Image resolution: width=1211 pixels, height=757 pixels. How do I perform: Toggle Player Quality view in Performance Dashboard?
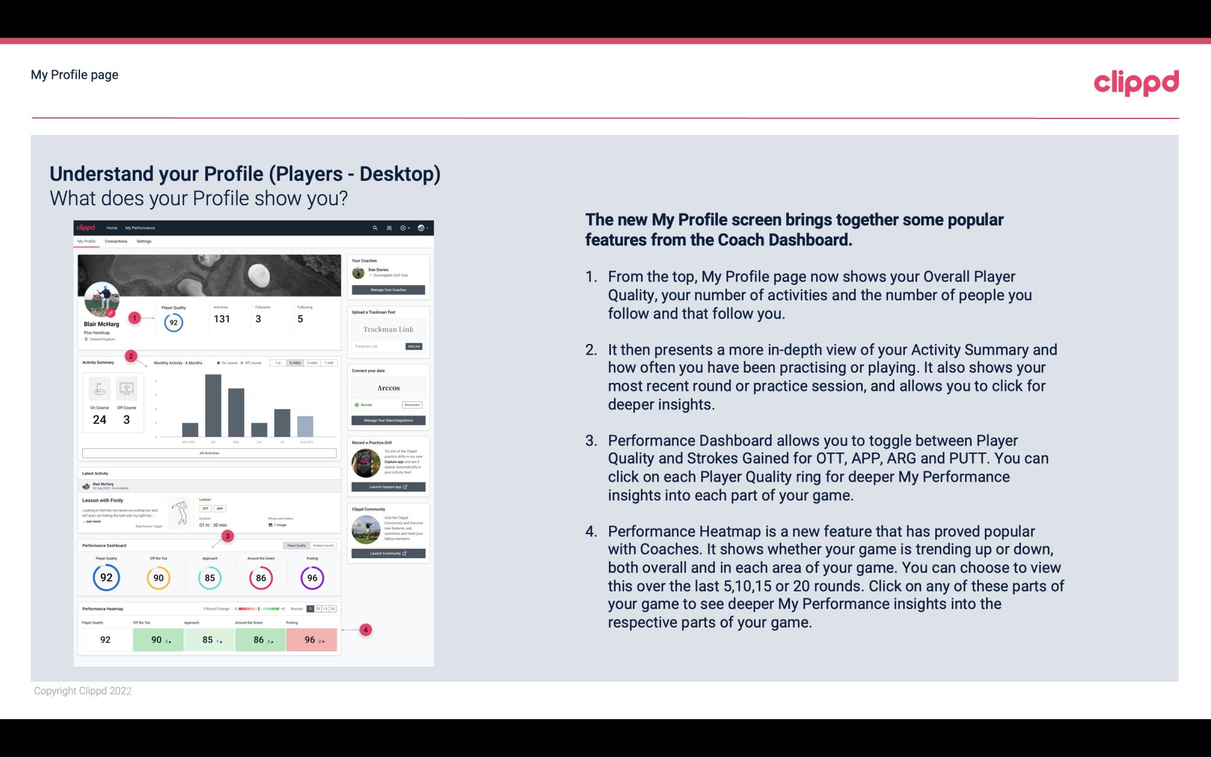pos(297,546)
